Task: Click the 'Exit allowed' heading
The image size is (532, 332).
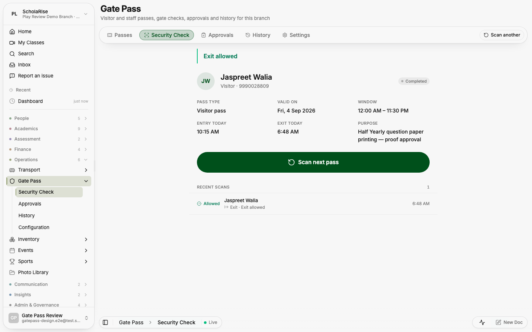Action: (x=221, y=56)
